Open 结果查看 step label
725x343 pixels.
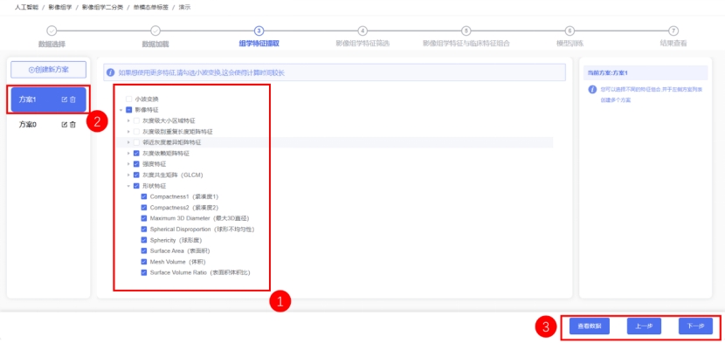(x=673, y=44)
